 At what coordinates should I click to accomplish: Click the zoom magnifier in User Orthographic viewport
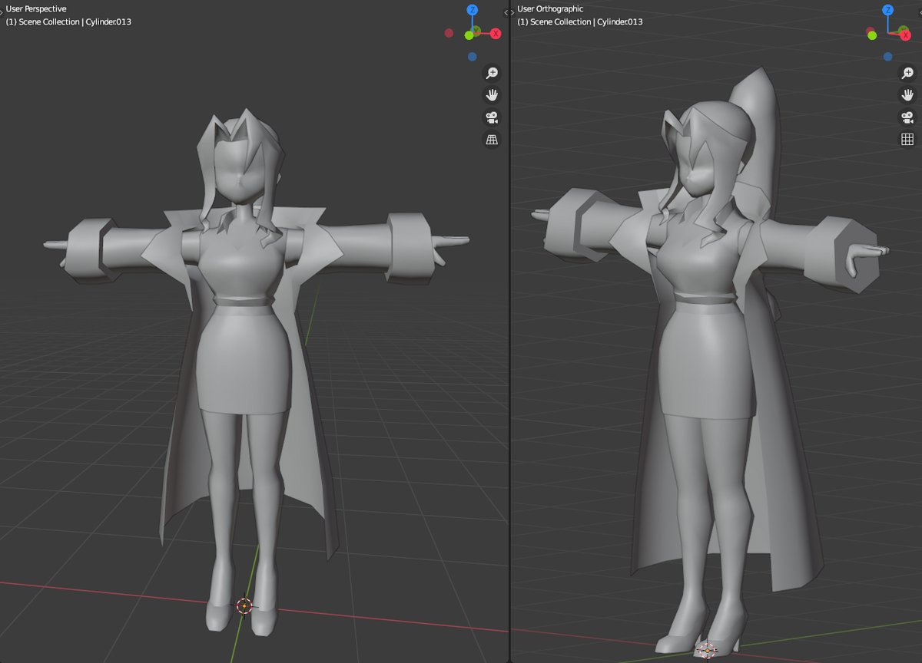point(907,73)
